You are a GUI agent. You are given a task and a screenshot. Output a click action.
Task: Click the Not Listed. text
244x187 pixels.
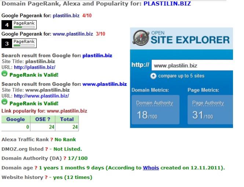point(68,149)
